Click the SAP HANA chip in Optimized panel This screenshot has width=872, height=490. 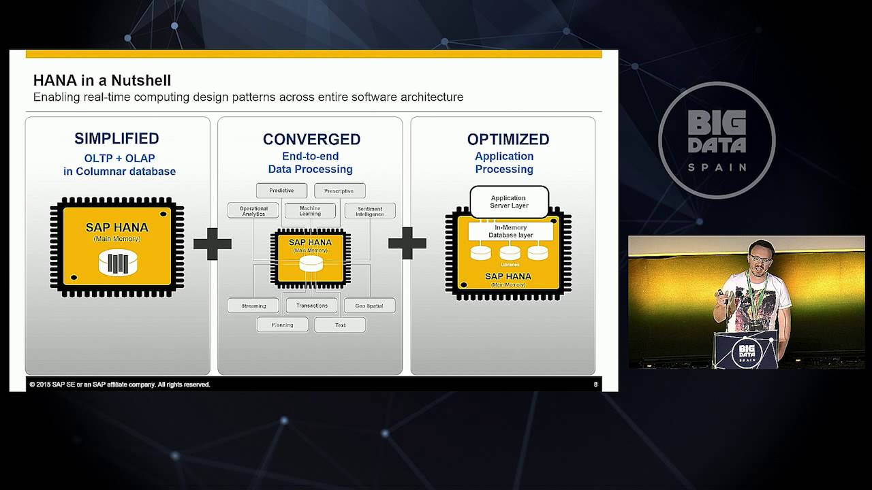click(508, 253)
